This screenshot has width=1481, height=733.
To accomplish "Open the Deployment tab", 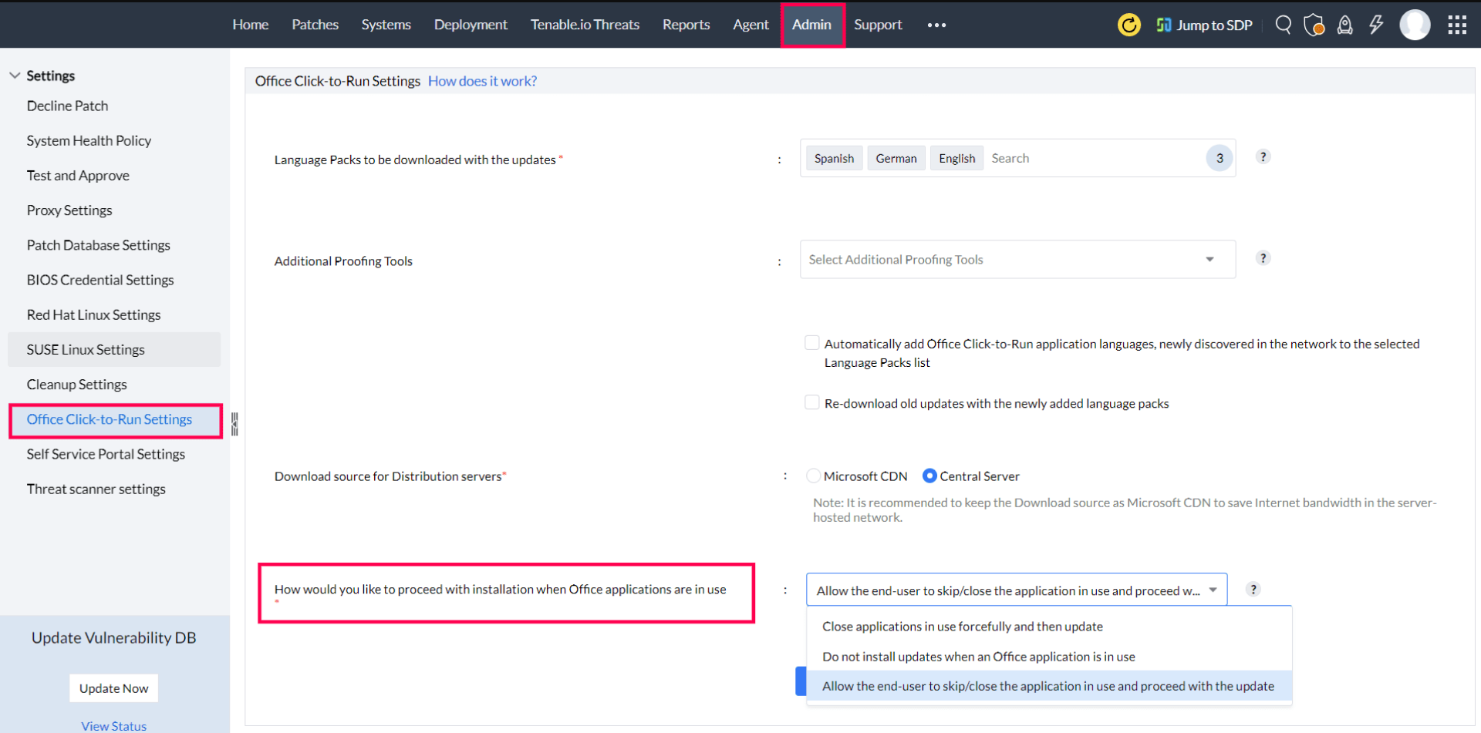I will (x=471, y=25).
